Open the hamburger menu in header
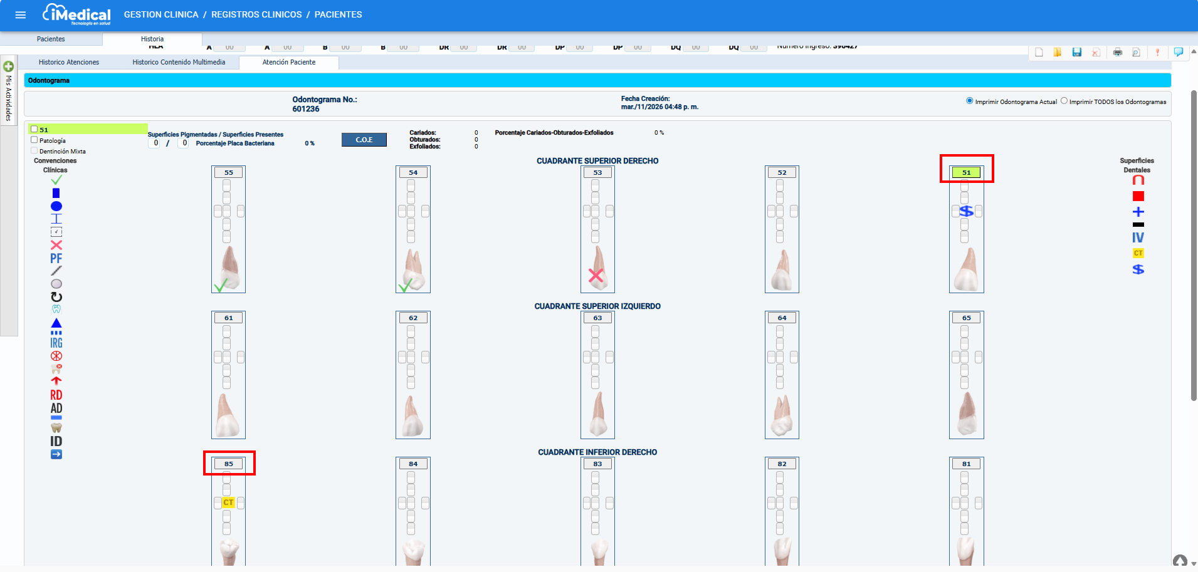 pyautogui.click(x=21, y=14)
